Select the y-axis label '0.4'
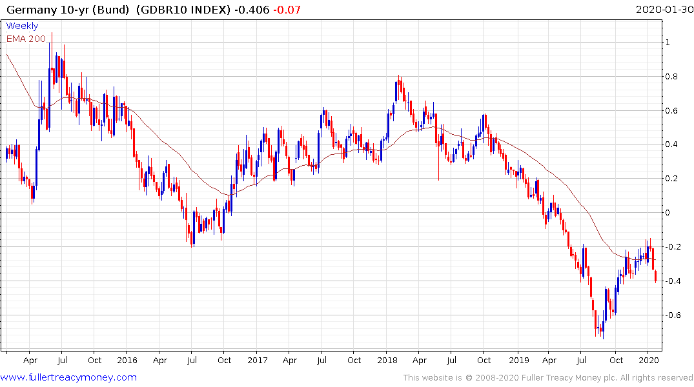694x387 pixels. click(x=671, y=144)
